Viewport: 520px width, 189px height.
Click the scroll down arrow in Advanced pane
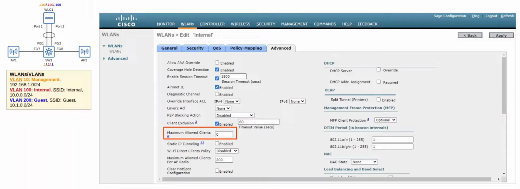click(x=504, y=174)
